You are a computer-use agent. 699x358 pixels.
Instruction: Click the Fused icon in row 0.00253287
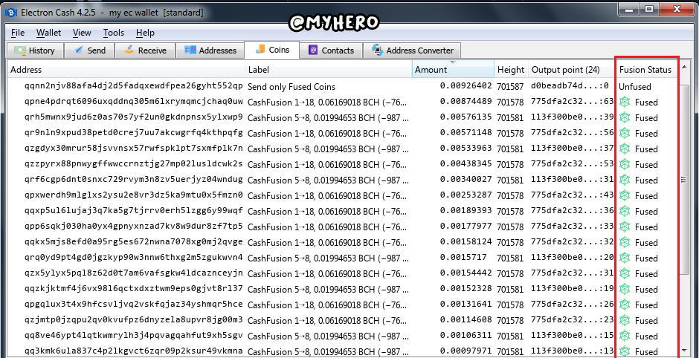pyautogui.click(x=625, y=196)
